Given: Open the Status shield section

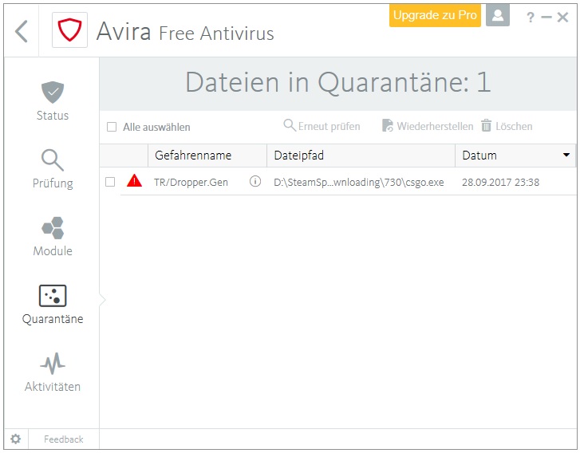Looking at the screenshot, I should [x=53, y=101].
